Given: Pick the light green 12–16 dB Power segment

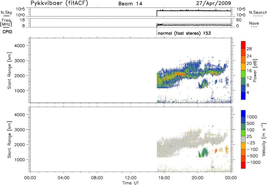Looking at the screenshot, I should 243,74.
